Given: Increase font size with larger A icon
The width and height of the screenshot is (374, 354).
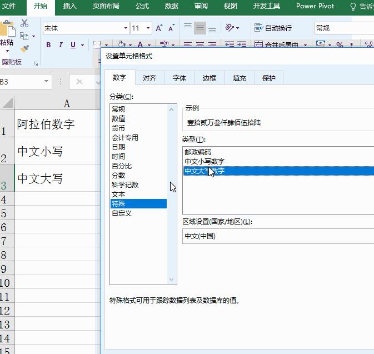Looking at the screenshot, I should [159, 28].
